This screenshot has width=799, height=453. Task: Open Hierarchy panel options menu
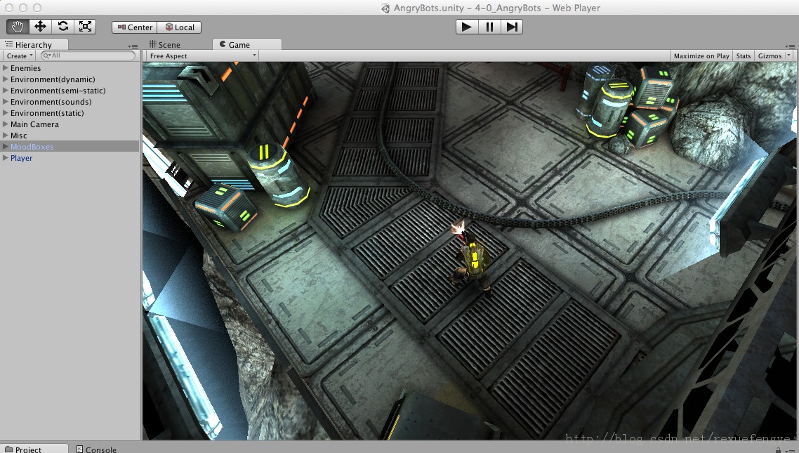click(133, 46)
